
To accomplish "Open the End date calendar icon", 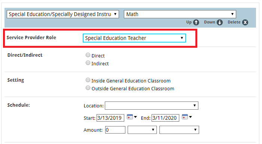I will tap(185, 117).
